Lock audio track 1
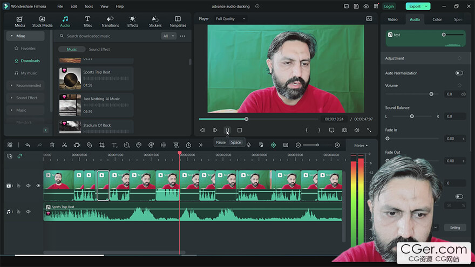 [x=18, y=211]
